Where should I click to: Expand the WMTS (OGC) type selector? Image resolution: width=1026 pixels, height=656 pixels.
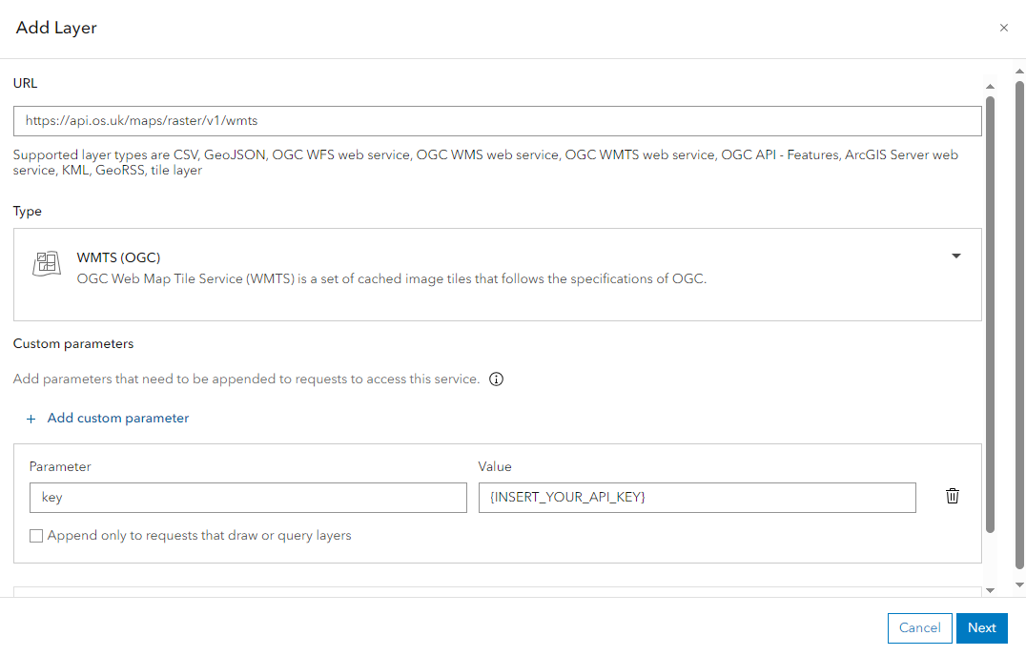955,256
